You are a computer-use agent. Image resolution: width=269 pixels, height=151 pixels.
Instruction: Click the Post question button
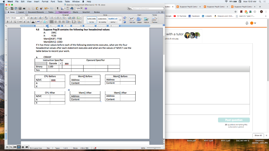234,120
